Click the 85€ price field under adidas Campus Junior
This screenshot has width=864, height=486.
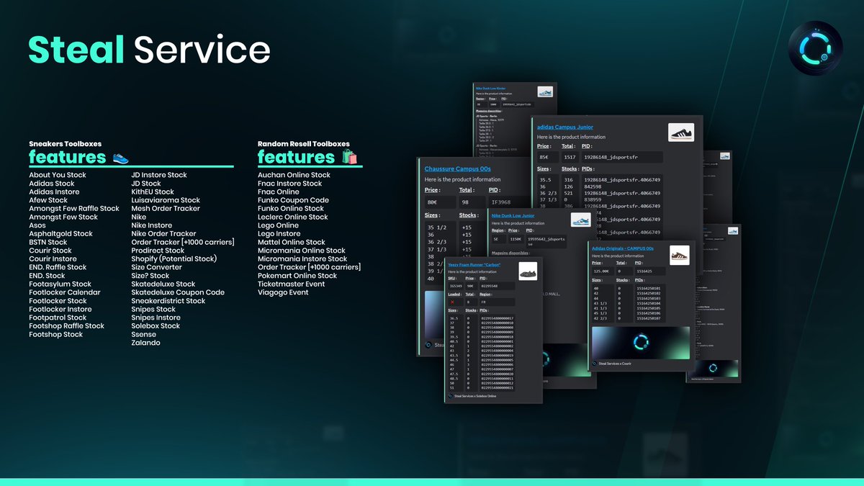544,157
